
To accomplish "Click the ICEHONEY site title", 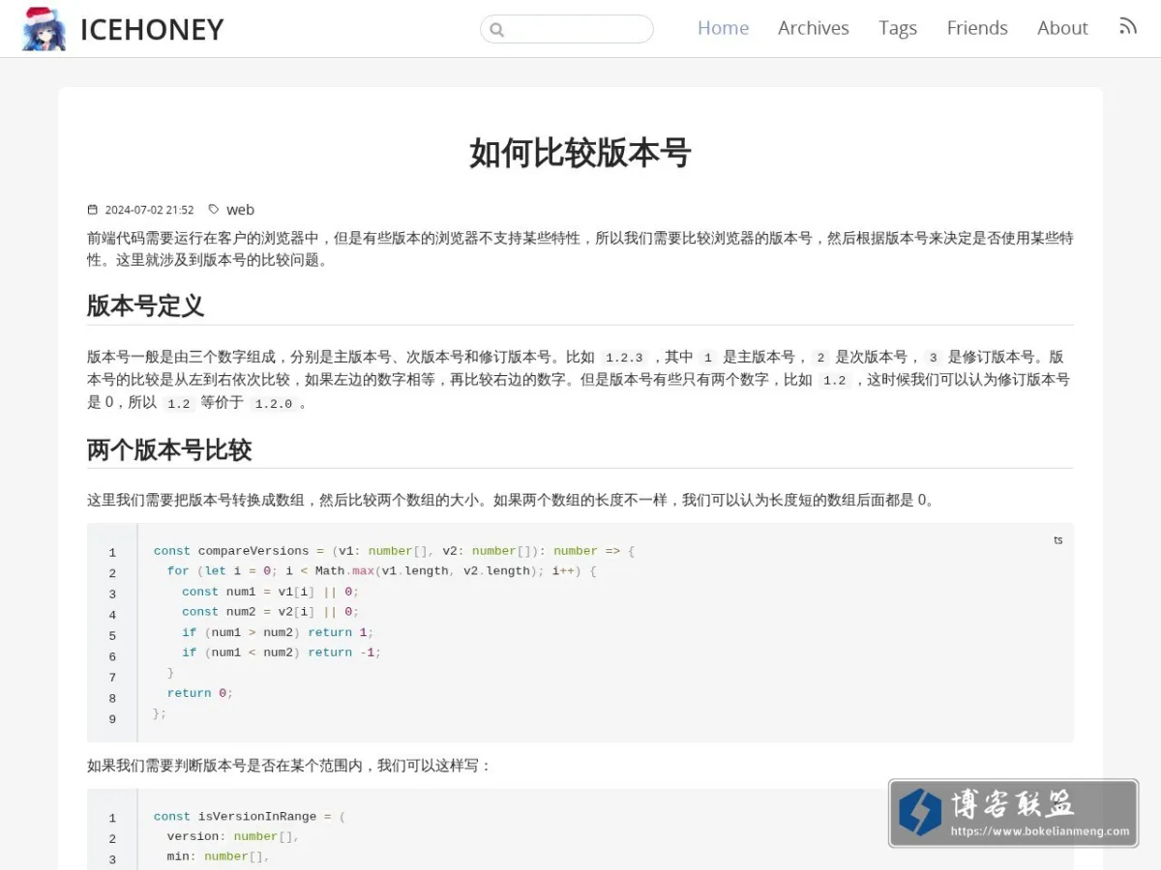I will click(x=152, y=30).
